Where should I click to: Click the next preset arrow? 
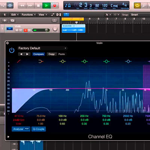27,54
